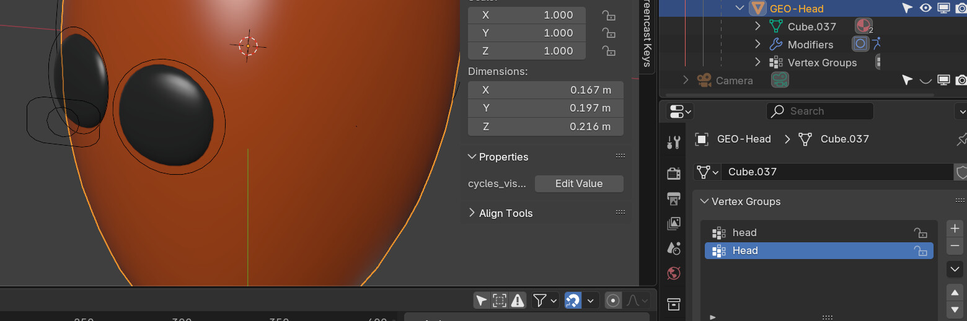967x321 pixels.
Task: Toggle proportional editing circle button
Action: (613, 301)
